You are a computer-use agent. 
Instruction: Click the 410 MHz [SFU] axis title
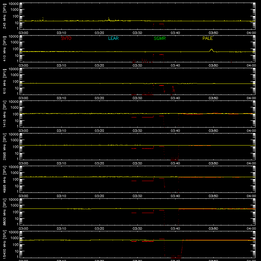point(4,49)
